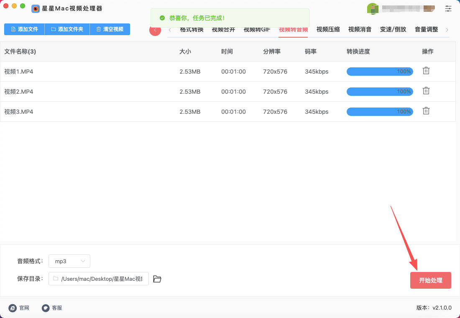Switch to the 视频压缩 tab

pos(328,29)
